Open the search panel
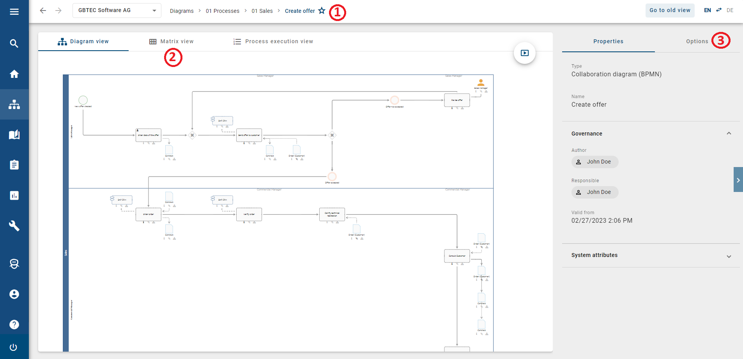This screenshot has height=359, width=743. coord(14,43)
